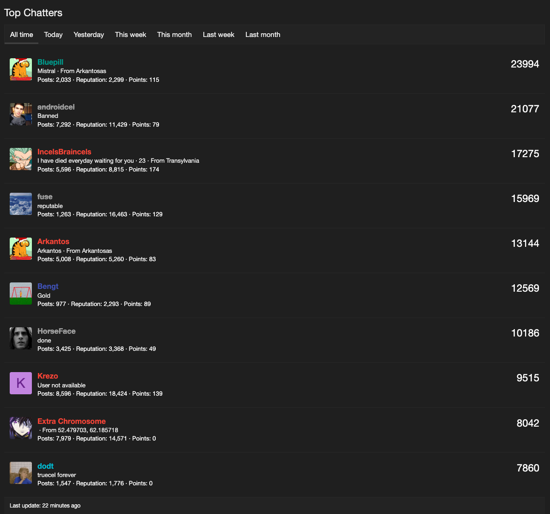
Task: Click 'reputable' title under fuse
Action: pos(50,206)
